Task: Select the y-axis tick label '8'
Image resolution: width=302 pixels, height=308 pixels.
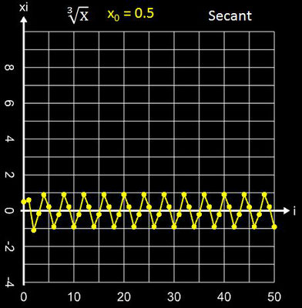Action: 9,68
